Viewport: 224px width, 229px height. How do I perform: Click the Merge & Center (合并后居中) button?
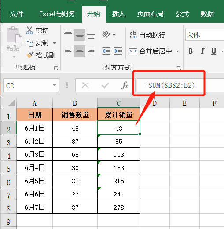(151, 51)
